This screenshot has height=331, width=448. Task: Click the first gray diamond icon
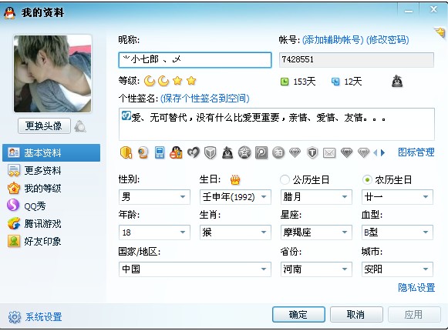(x=295, y=152)
